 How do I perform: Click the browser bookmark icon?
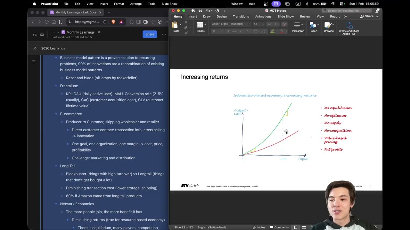pyautogui.click(x=61, y=22)
